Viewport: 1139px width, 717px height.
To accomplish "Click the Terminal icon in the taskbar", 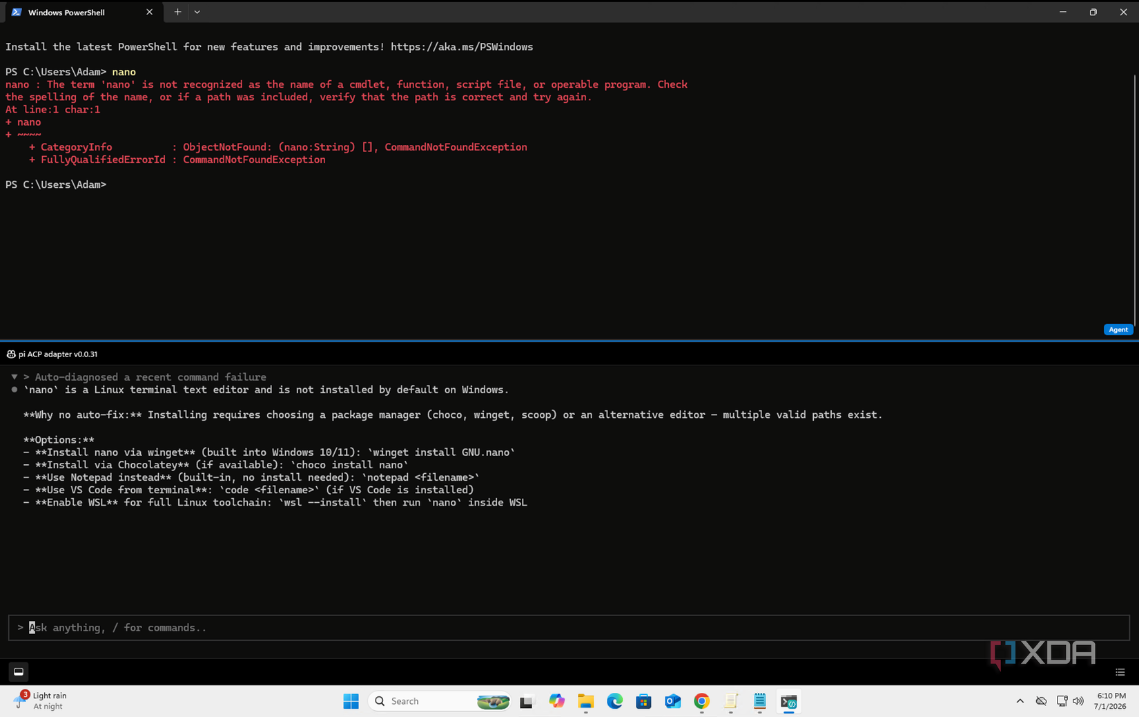I will (788, 702).
